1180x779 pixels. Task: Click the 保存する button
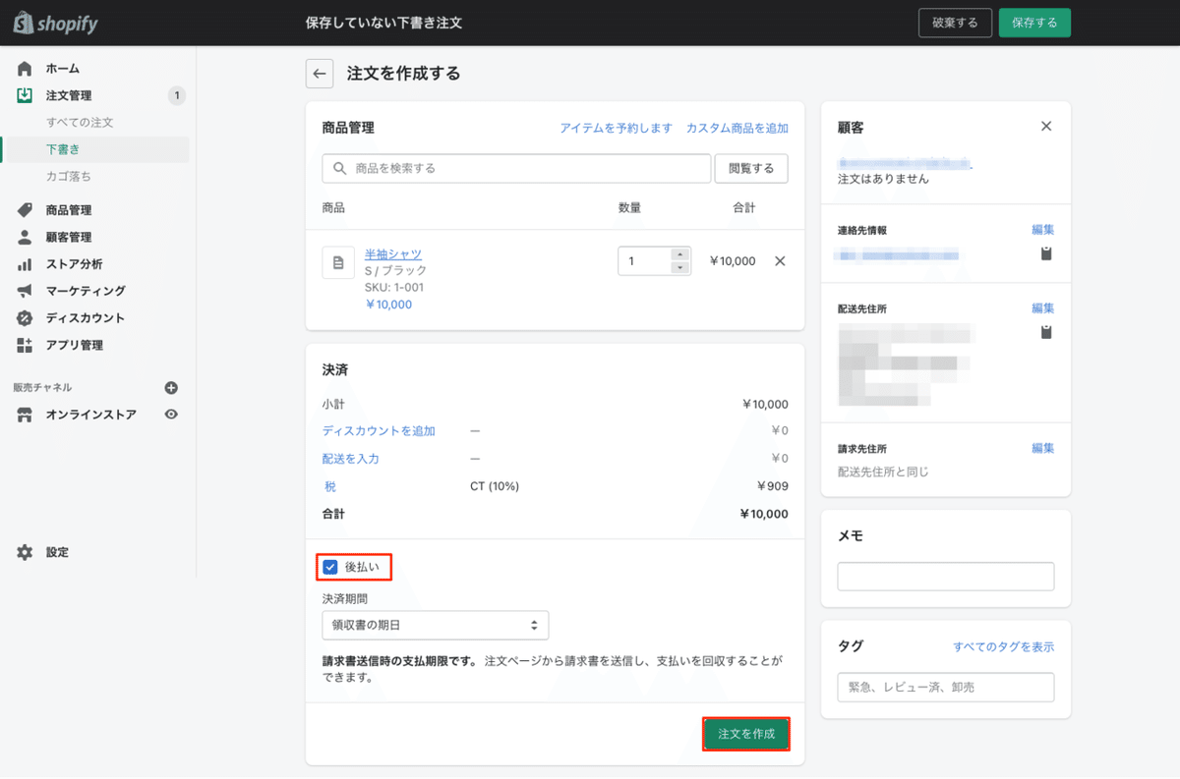click(x=1034, y=23)
